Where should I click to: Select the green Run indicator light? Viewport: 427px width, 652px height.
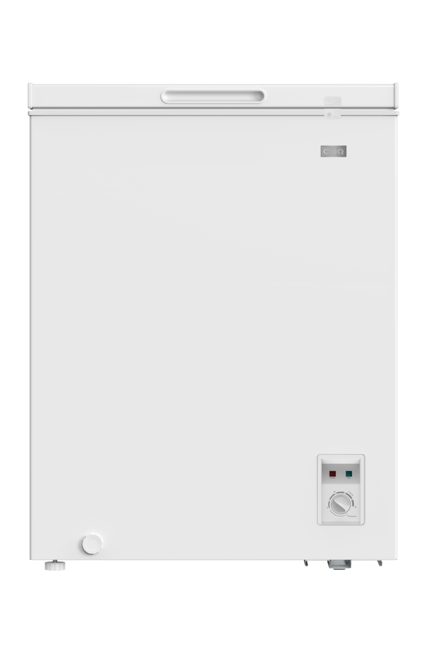349,474
